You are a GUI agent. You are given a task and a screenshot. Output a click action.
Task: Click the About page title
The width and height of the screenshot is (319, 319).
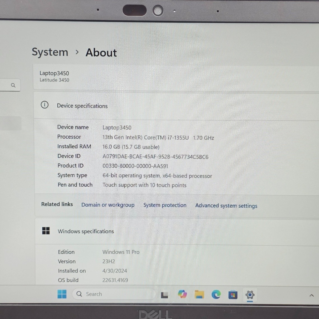pos(101,53)
